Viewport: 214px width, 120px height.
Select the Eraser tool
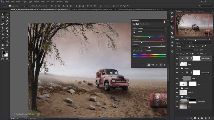click(x=3, y=31)
